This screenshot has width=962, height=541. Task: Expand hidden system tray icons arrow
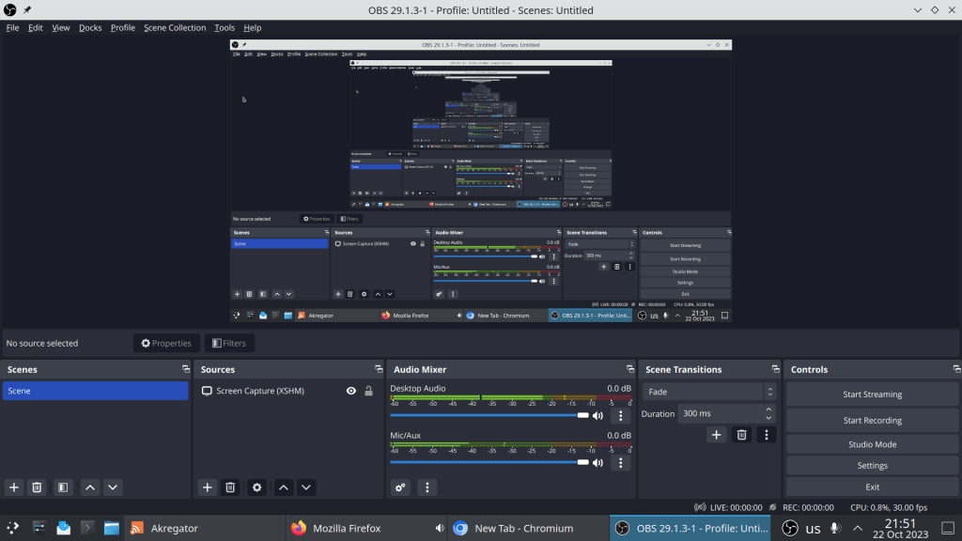pos(858,528)
